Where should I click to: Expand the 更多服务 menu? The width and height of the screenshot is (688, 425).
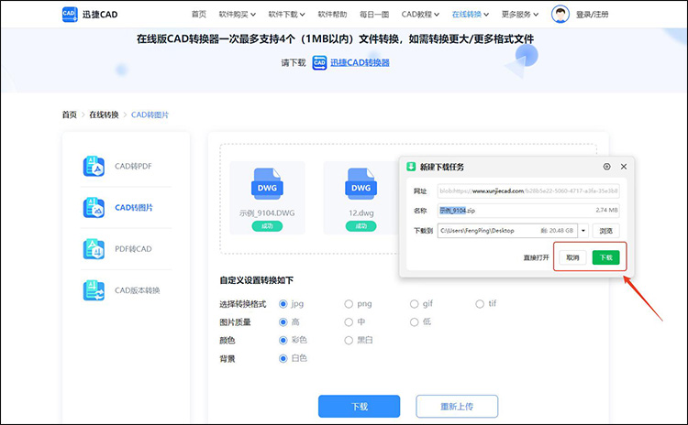520,15
